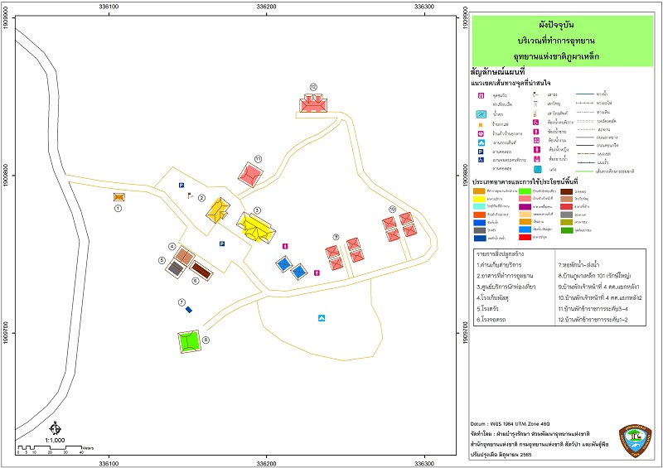The width and height of the screenshot is (663, 468).
Task: Click the legend's pink viewpoint icon
Action: click(x=481, y=95)
